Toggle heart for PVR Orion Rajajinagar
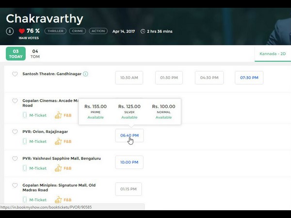This screenshot has width=291, height=218. pyautogui.click(x=15, y=132)
